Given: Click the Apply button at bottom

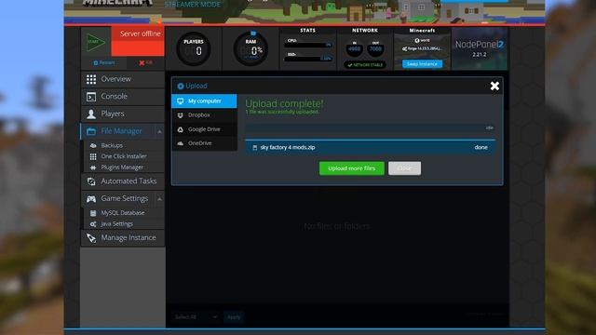Looking at the screenshot, I should (x=234, y=316).
